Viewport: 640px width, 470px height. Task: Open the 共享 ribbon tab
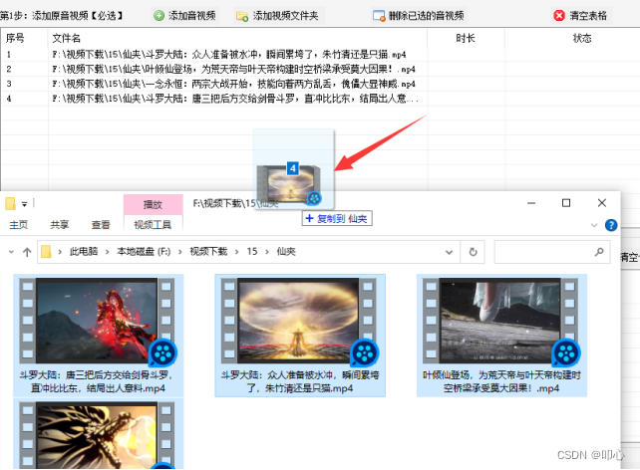(60, 225)
